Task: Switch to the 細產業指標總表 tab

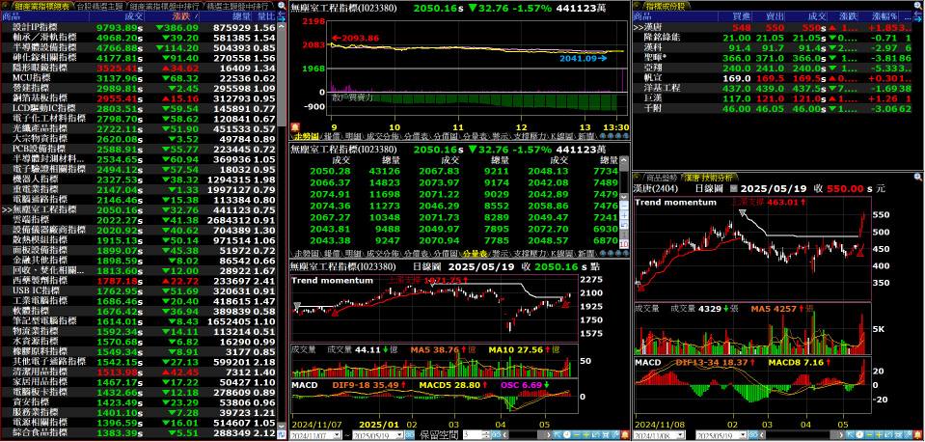Action: click(41, 6)
